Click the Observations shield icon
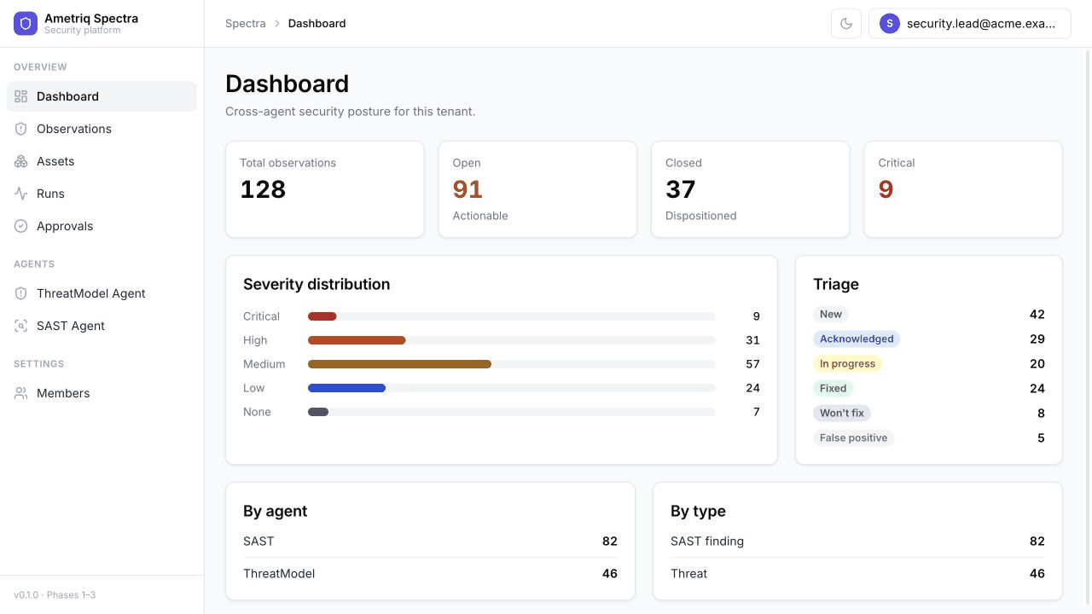 [x=21, y=129]
